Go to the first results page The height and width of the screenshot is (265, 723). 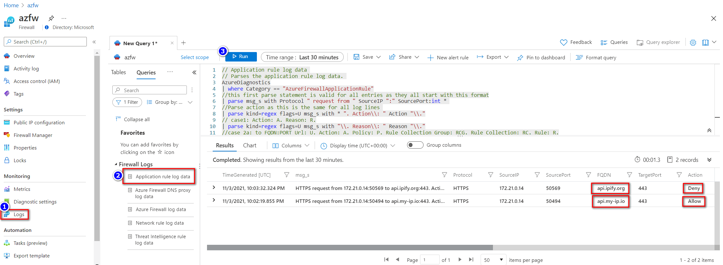[386, 260]
